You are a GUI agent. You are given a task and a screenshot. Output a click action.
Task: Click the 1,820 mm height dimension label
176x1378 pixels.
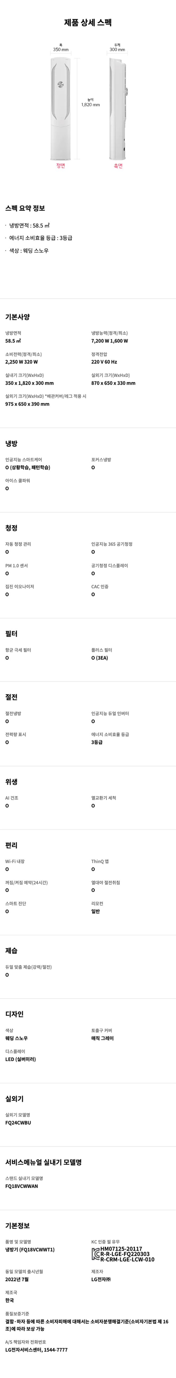pyautogui.click(x=90, y=105)
